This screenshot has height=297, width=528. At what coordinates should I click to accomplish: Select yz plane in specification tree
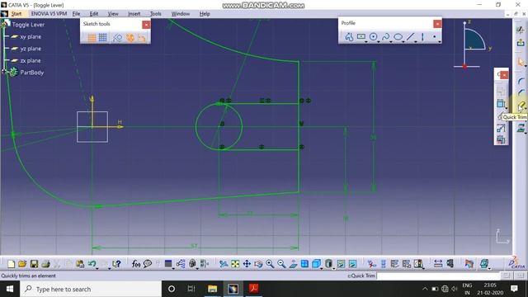tap(31, 49)
